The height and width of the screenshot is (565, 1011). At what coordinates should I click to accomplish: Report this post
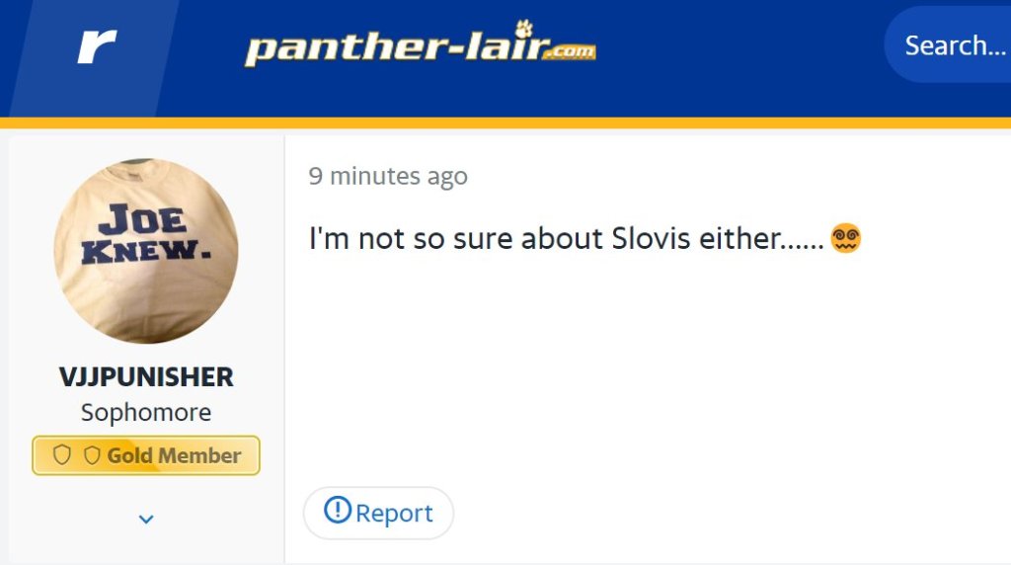(378, 513)
